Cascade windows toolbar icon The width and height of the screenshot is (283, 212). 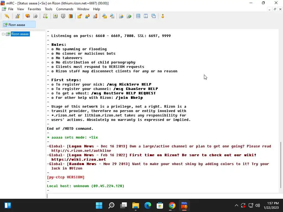(x=154, y=16)
